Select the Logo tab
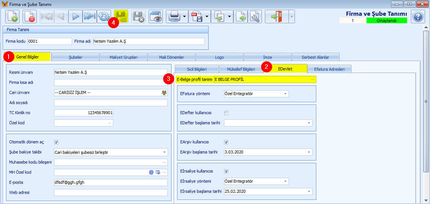Screen dimensions: 430x204 (220, 57)
